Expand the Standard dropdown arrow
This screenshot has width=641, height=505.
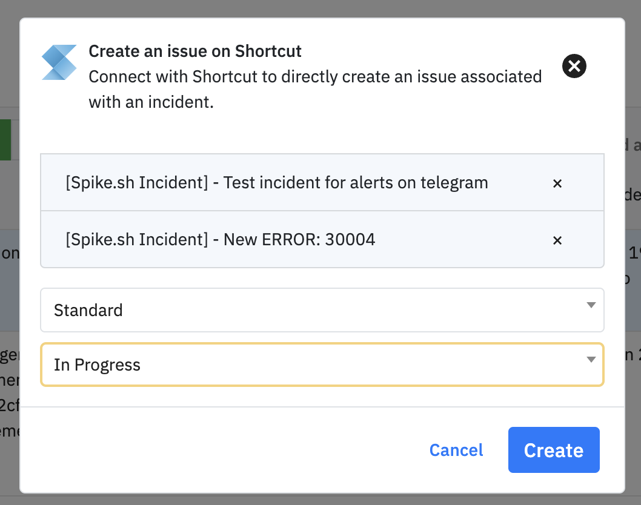click(591, 306)
